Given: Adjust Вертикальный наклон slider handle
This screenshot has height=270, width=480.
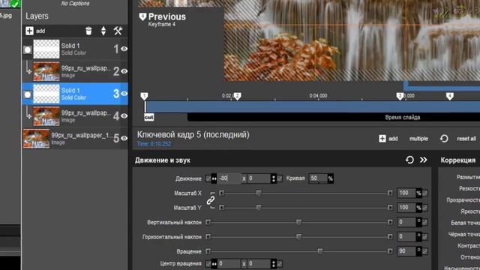Looking at the screenshot, I should (298, 222).
